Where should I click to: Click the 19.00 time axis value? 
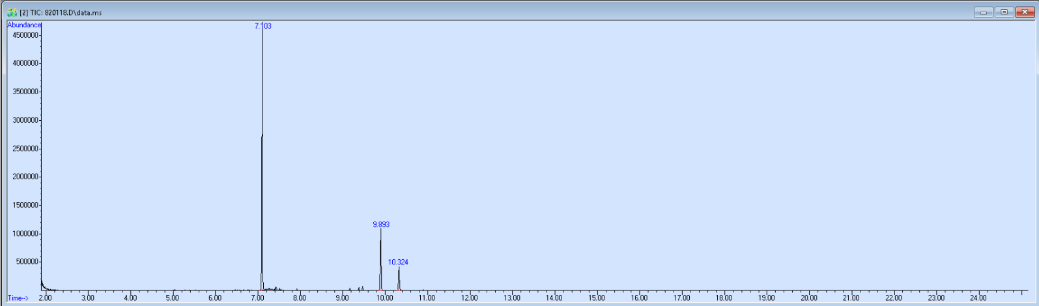766,298
